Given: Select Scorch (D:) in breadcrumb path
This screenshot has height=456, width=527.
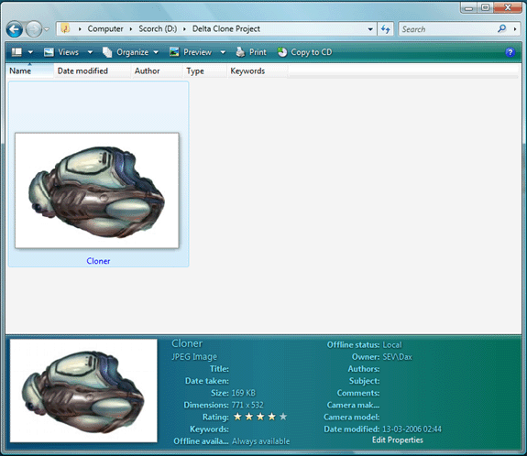Looking at the screenshot, I should click(158, 29).
